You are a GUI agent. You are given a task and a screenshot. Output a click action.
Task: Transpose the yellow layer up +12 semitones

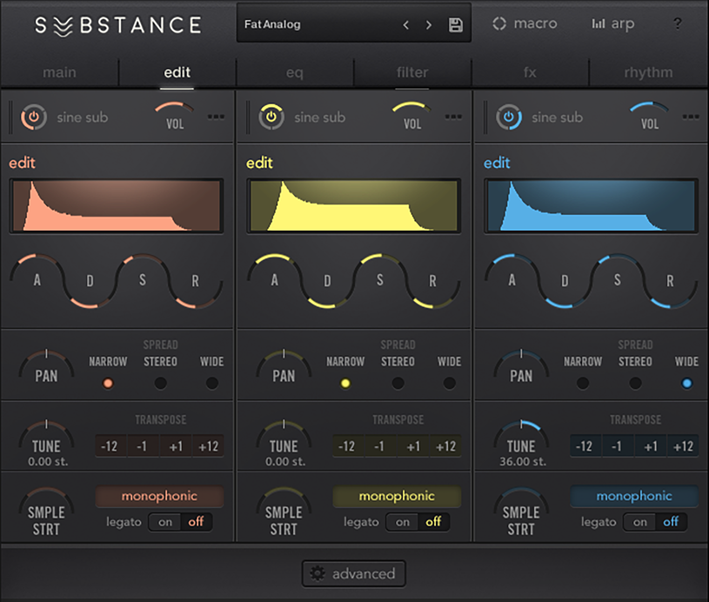445,446
